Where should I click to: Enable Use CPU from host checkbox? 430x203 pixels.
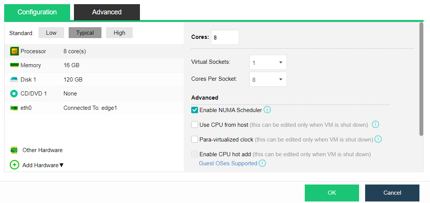tap(195, 125)
